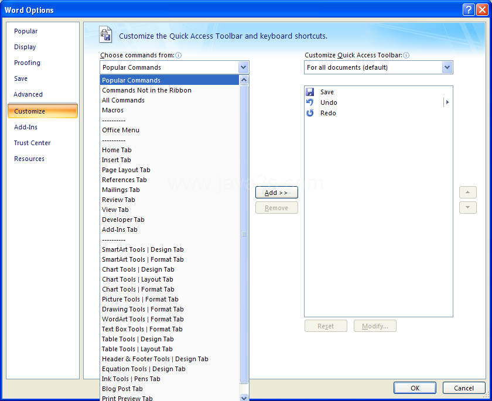
Task: Select Chart Tools | Layout Tab
Action: point(169,279)
